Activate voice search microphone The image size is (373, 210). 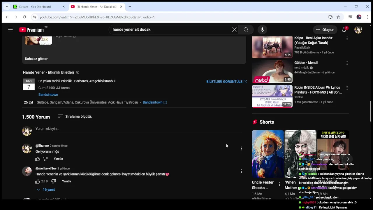click(262, 29)
